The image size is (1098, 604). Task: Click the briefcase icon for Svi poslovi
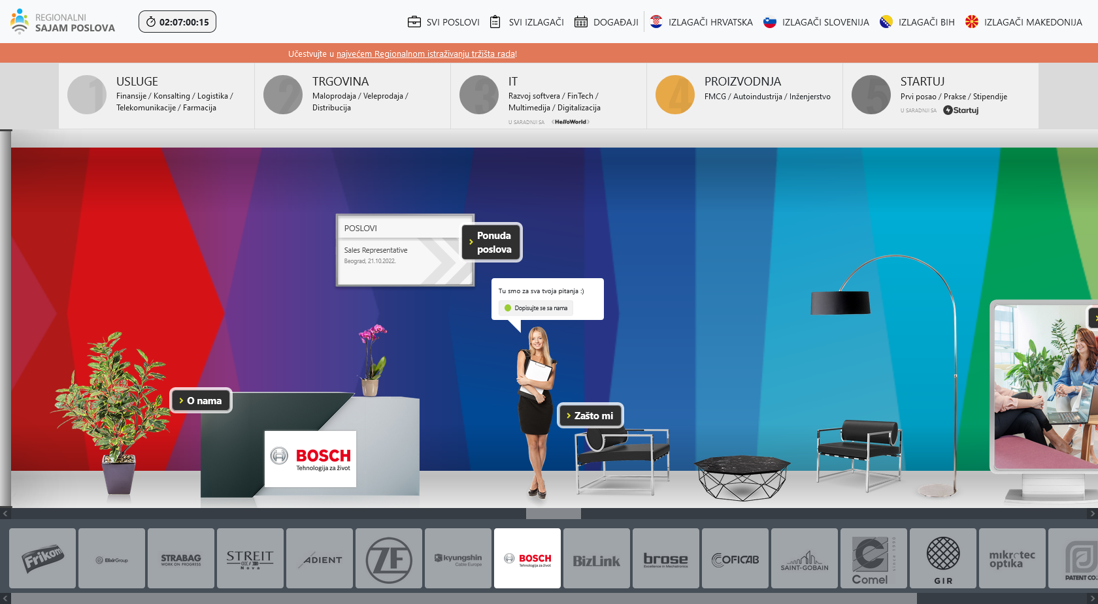coord(414,22)
